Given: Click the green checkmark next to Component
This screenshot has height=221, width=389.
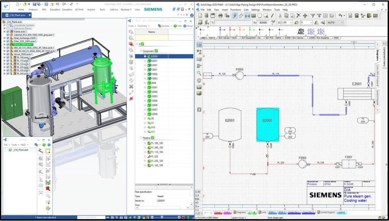Looking at the screenshot, I should pyautogui.click(x=157, y=51).
